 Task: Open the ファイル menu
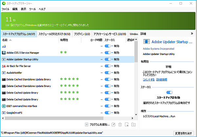(5, 9)
